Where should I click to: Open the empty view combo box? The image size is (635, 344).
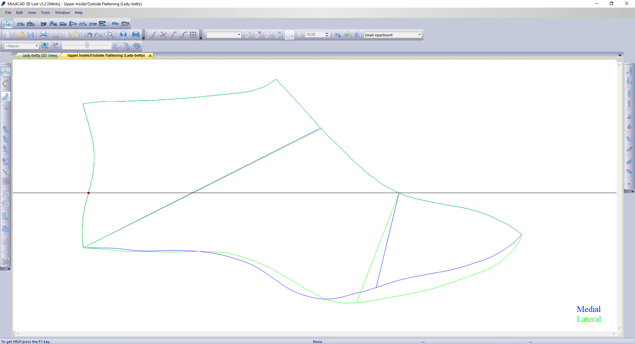pyautogui.click(x=239, y=35)
